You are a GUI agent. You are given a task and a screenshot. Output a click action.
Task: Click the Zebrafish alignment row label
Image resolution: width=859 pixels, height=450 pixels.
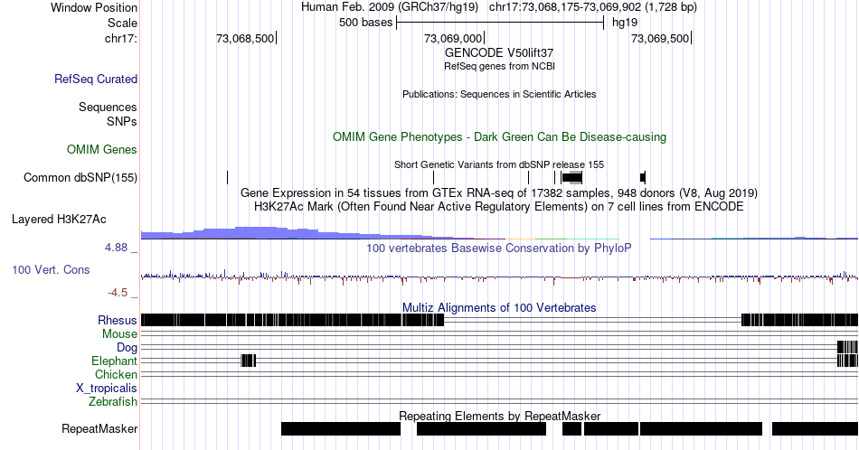[x=113, y=402]
